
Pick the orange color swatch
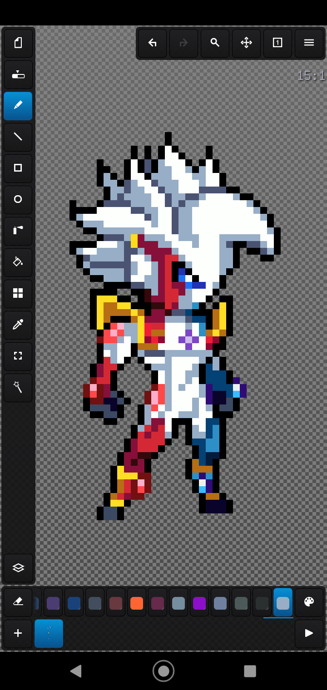pyautogui.click(x=137, y=603)
